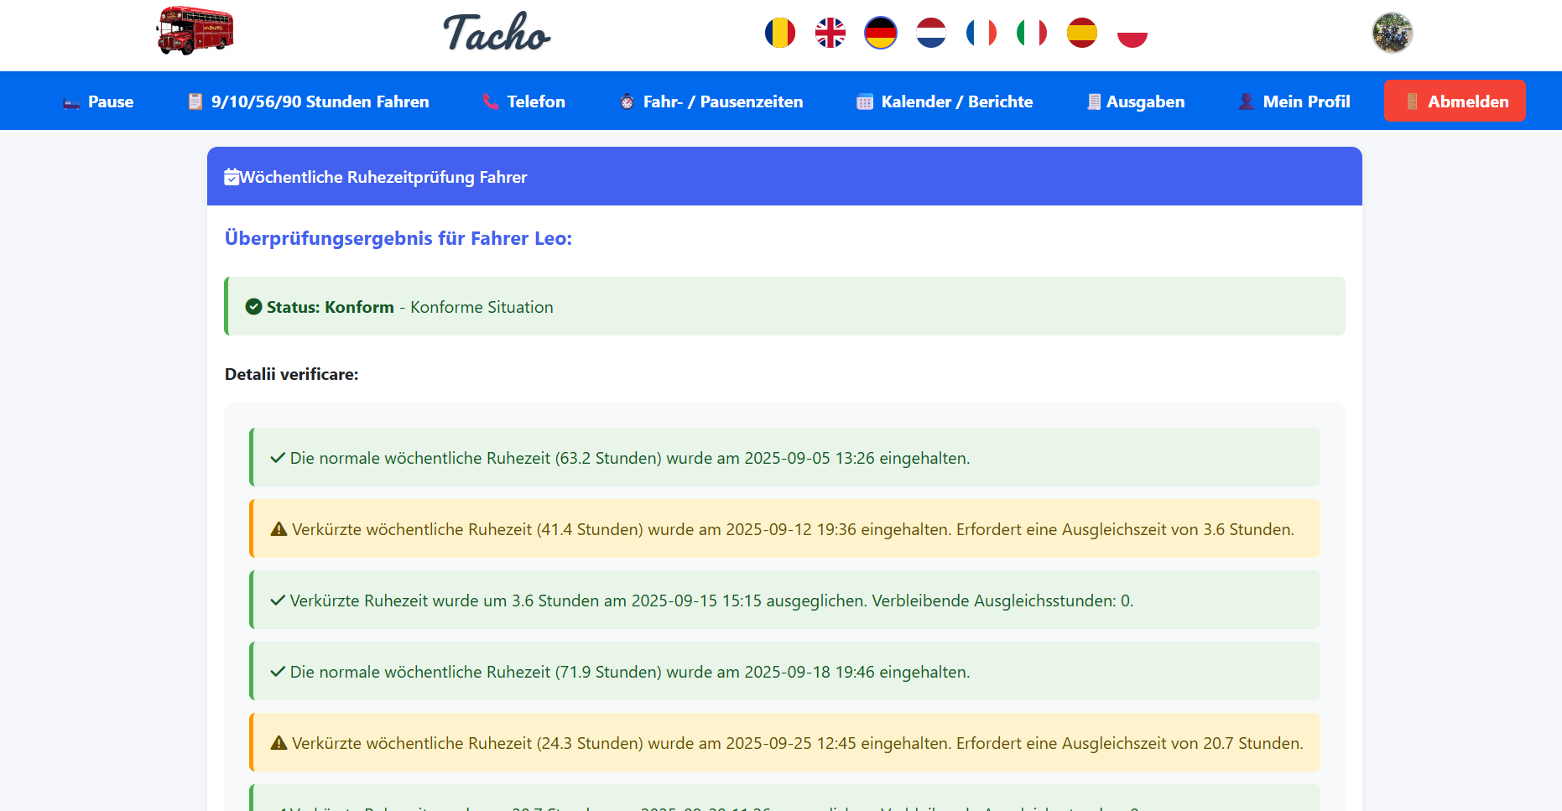Choose the German flag language
Screen dimensions: 1562x811
click(x=880, y=34)
